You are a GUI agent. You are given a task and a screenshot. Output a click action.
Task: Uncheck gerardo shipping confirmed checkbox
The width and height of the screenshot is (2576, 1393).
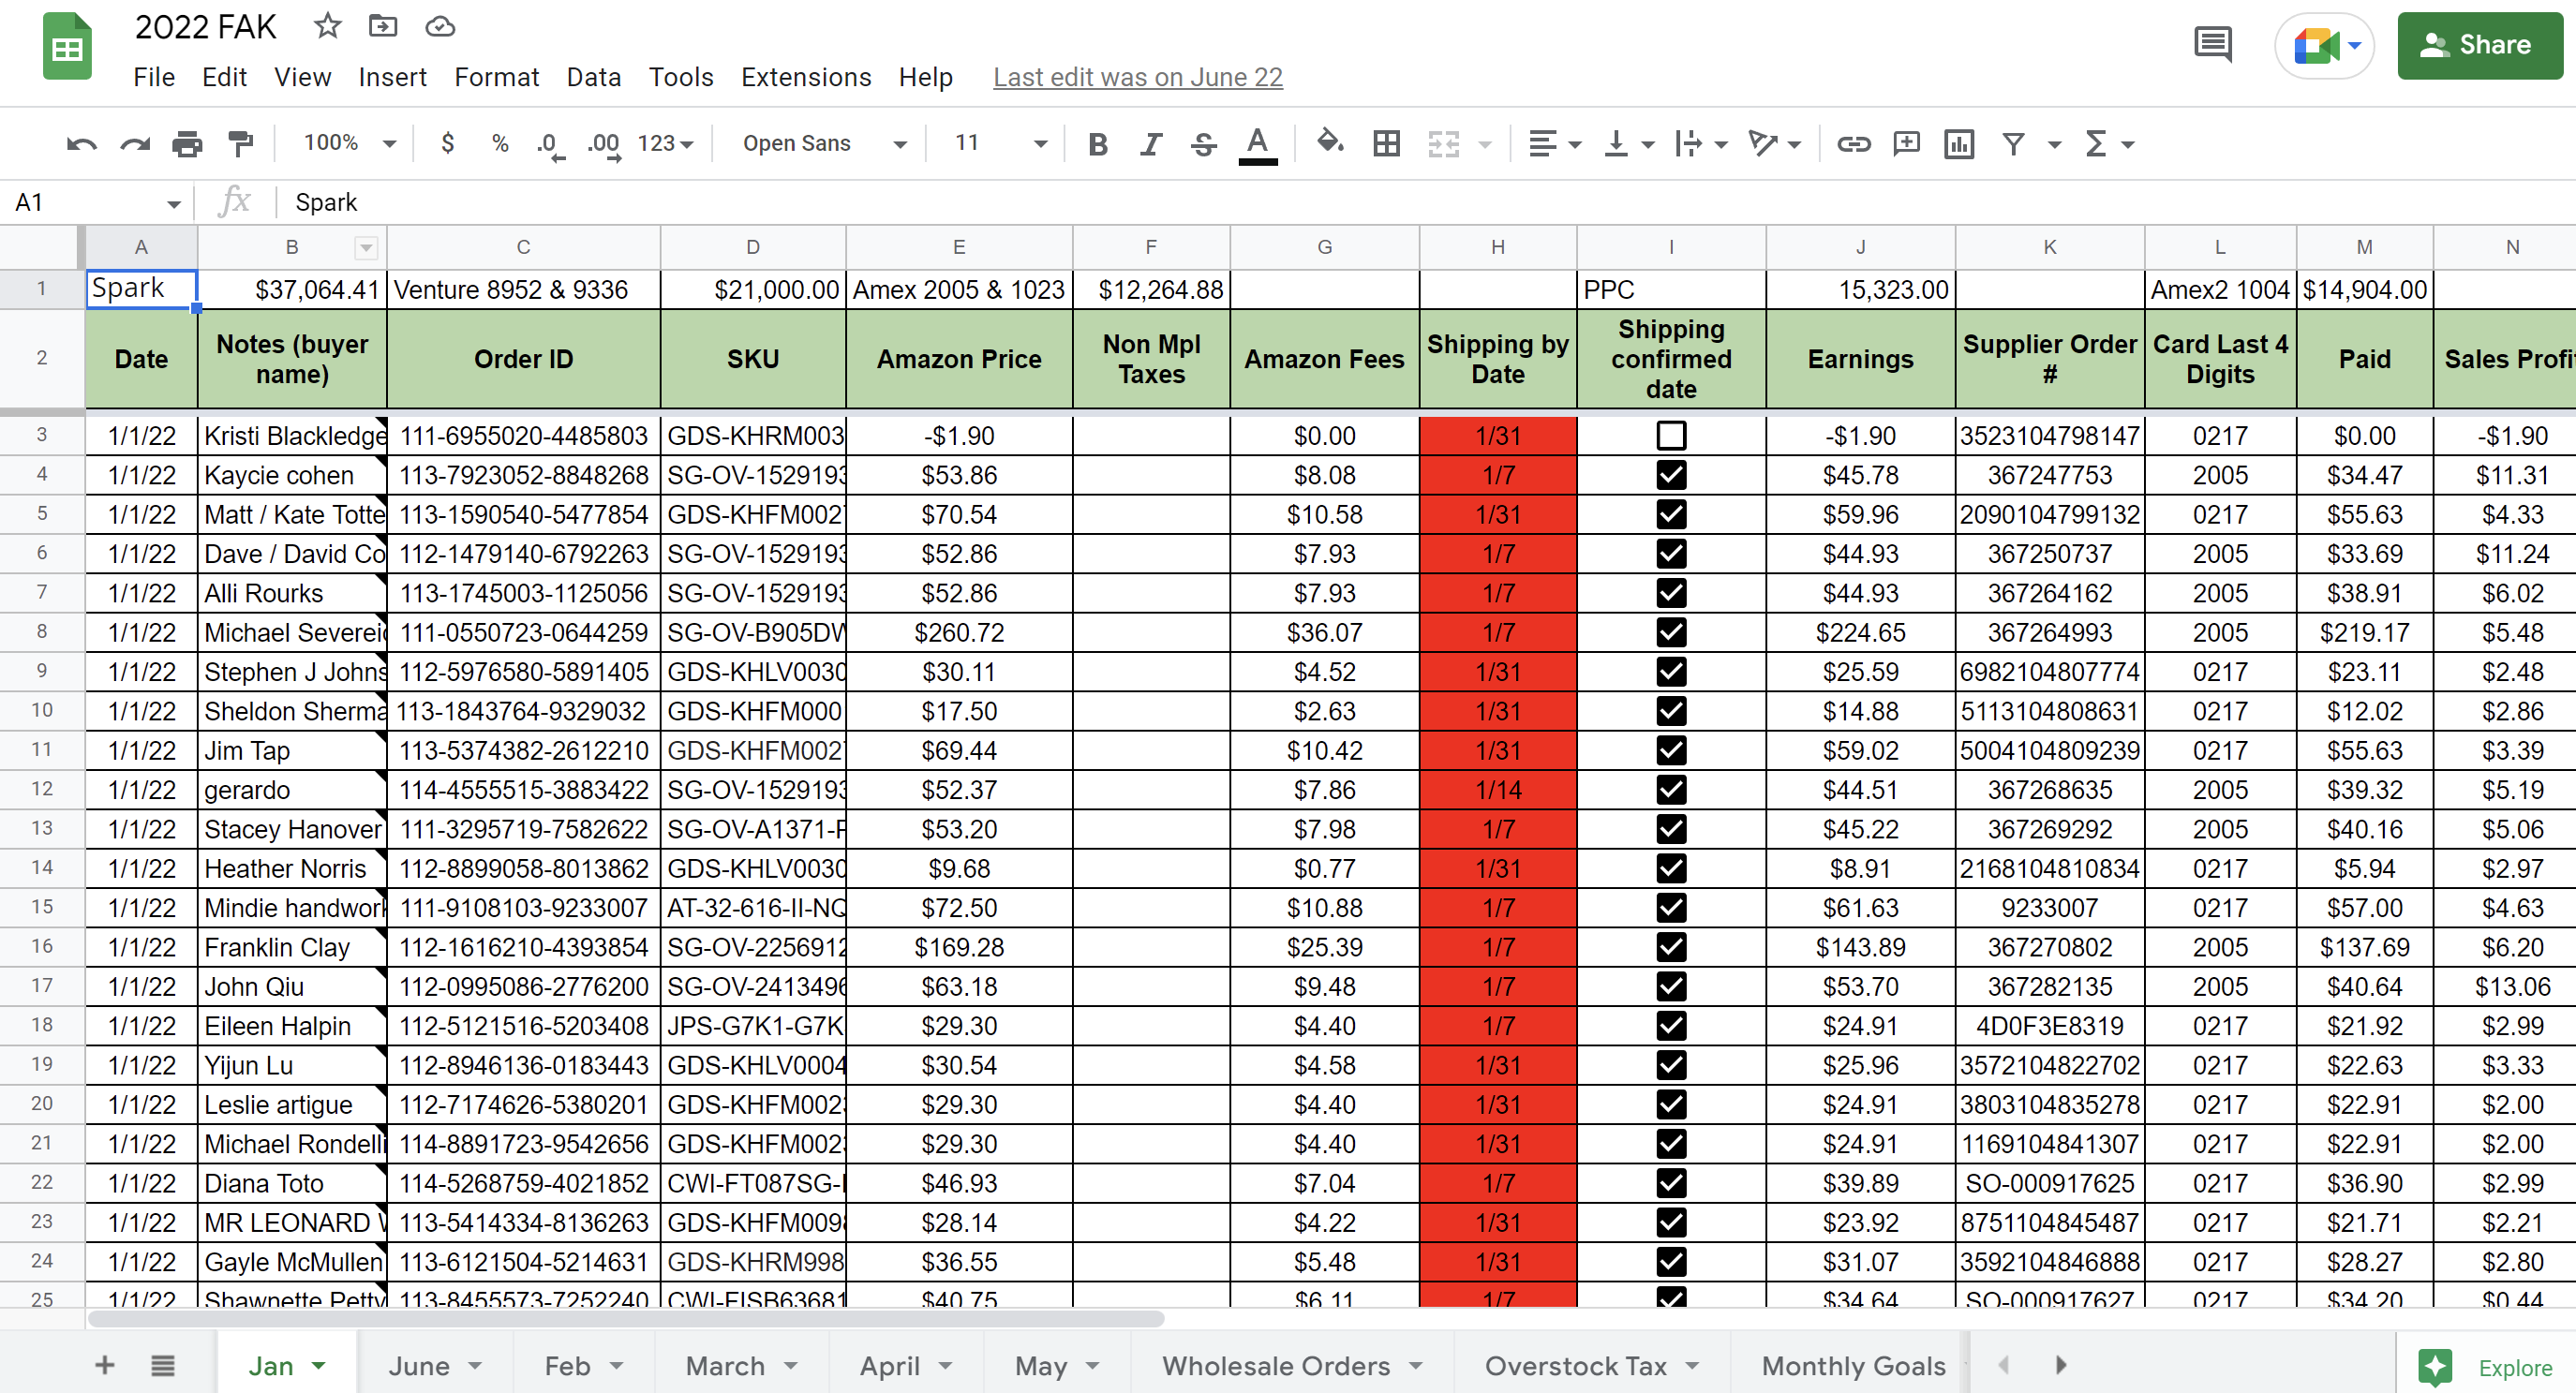coord(1671,789)
